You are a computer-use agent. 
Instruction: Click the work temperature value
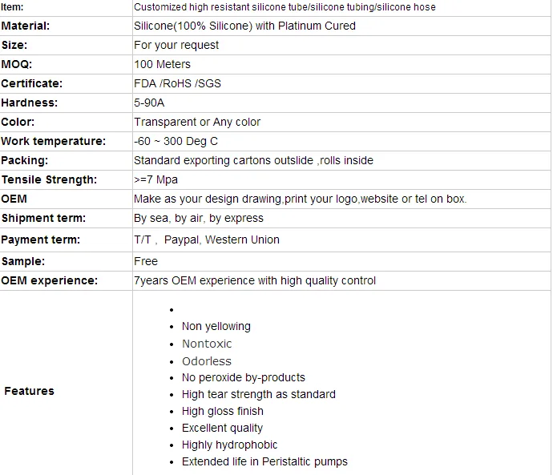176,141
